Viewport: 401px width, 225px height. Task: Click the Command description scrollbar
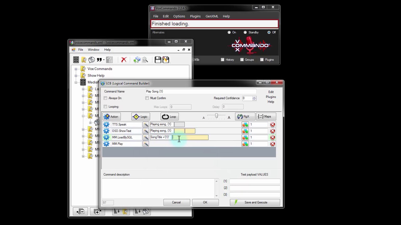pyautogui.click(x=216, y=188)
